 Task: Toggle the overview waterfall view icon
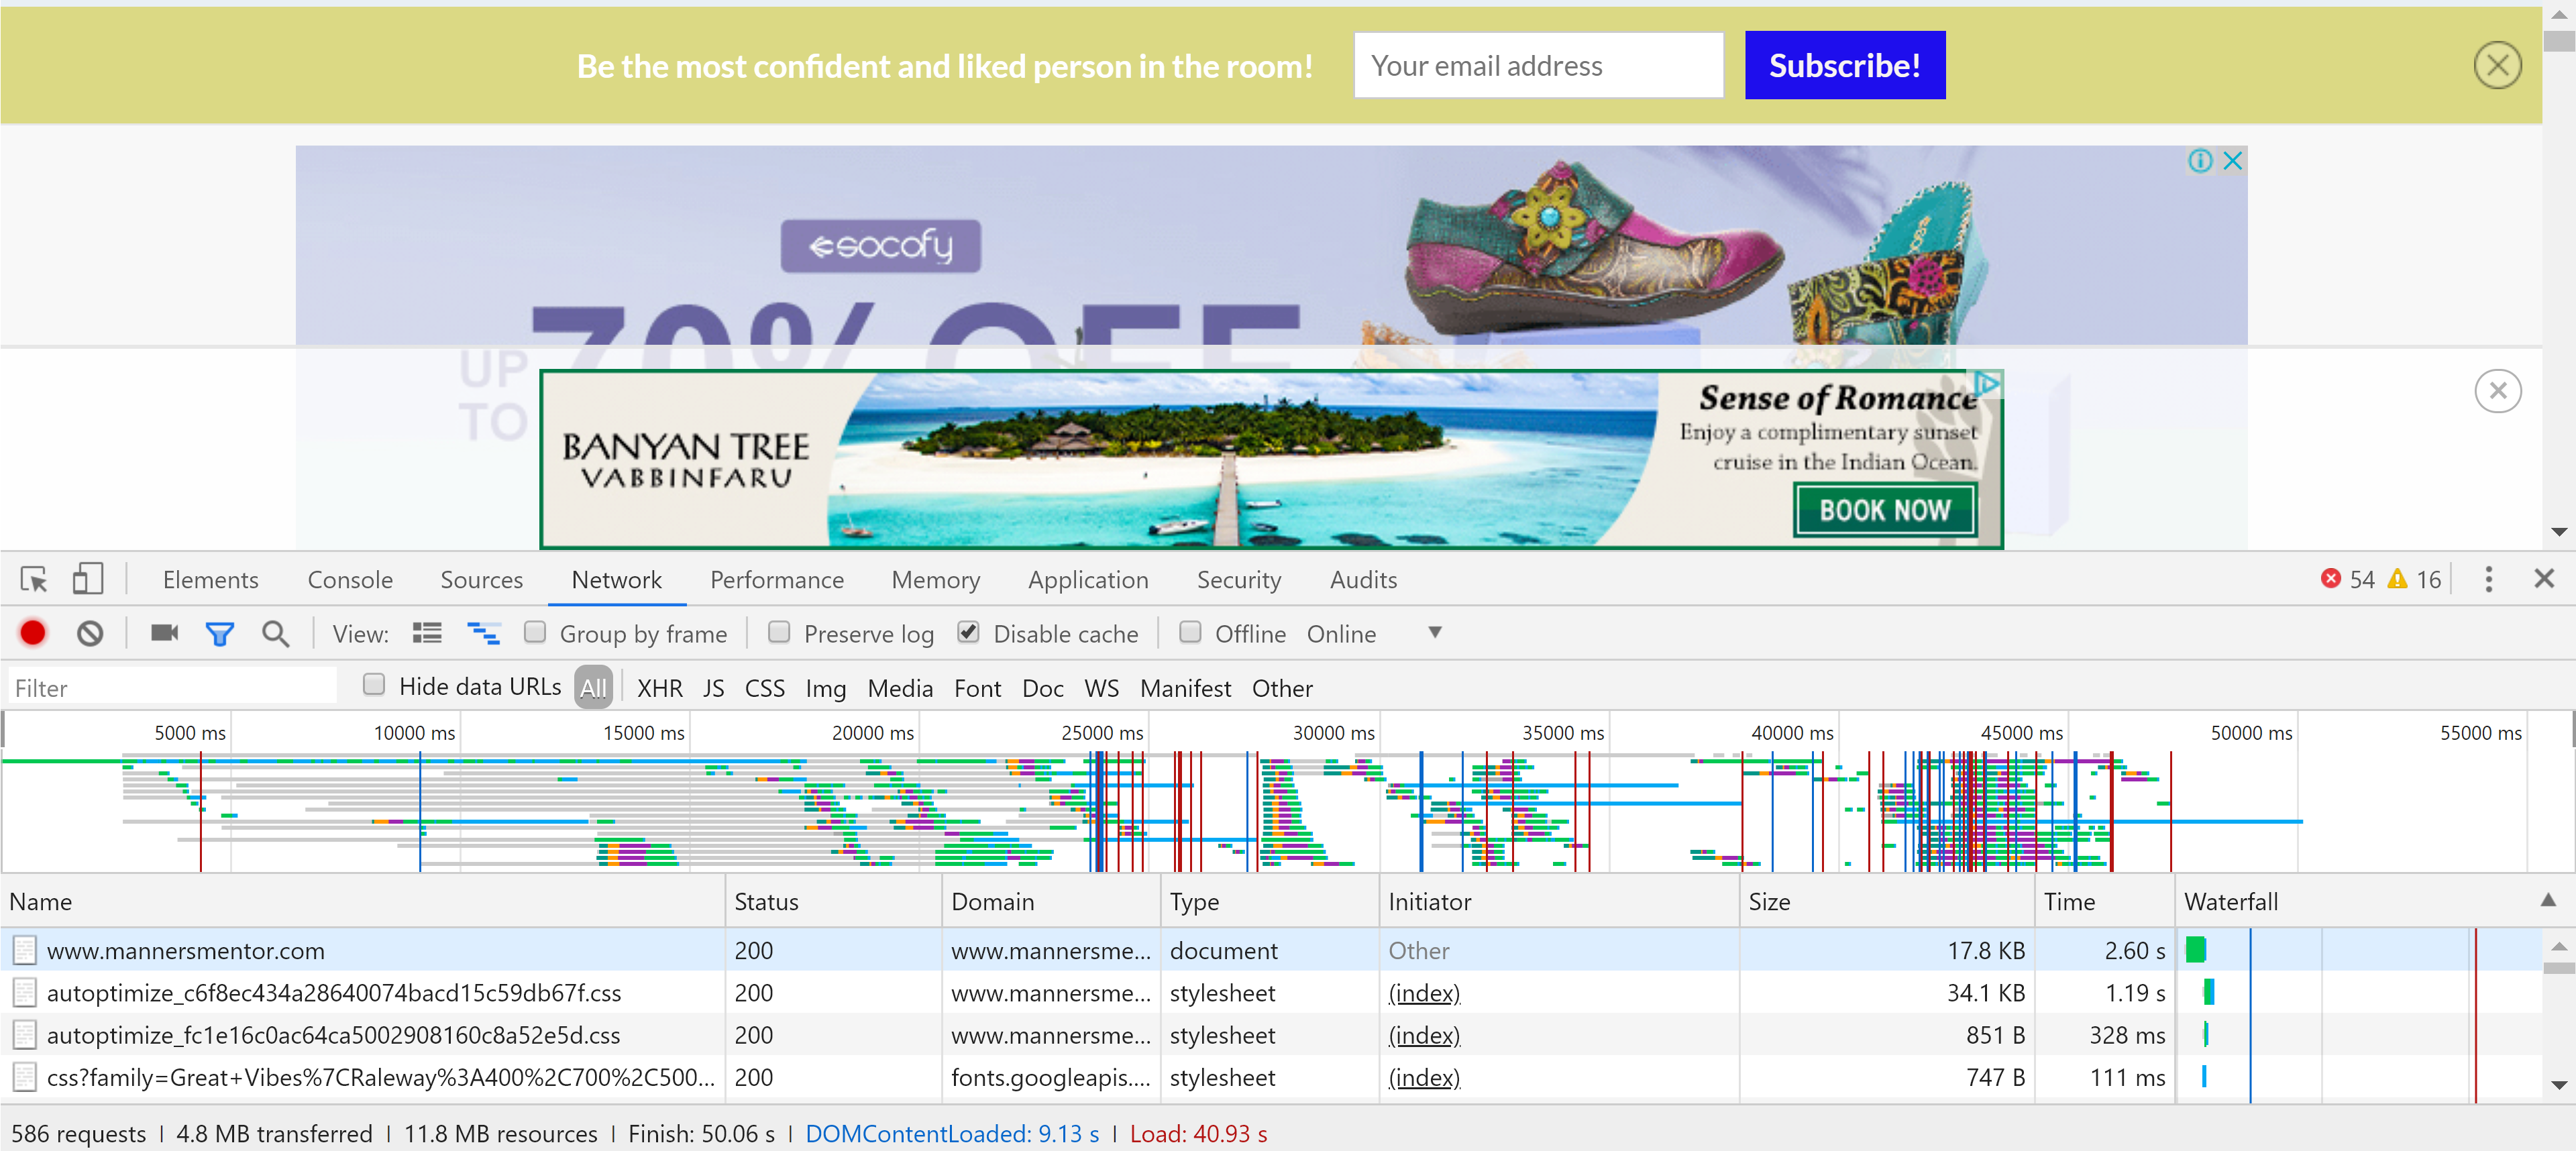(x=484, y=633)
